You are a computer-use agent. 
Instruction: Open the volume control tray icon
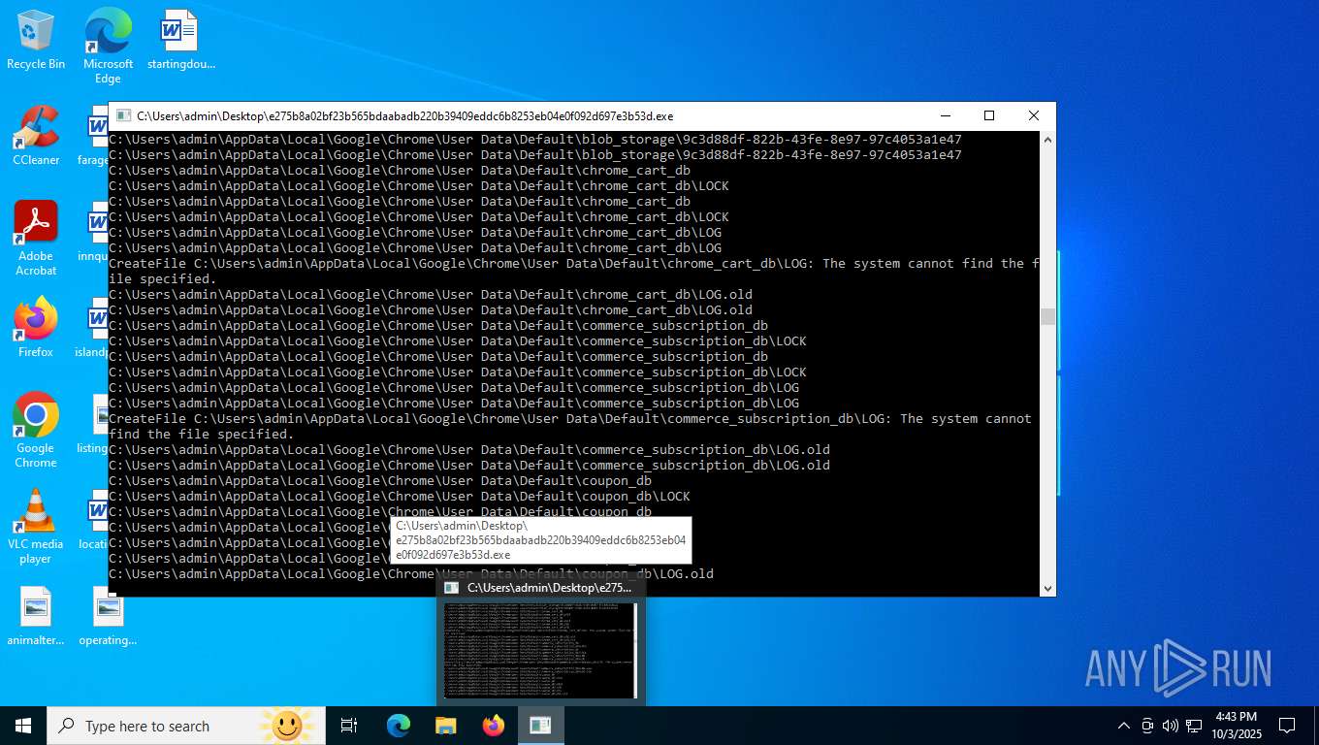click(x=1171, y=726)
